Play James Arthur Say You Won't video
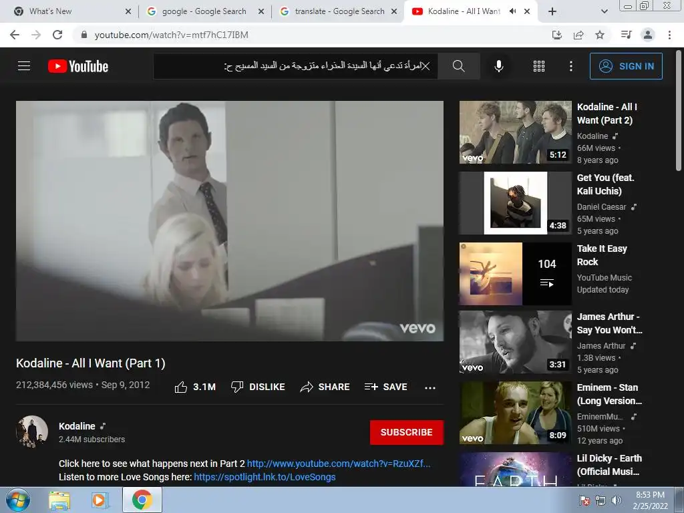This screenshot has height=513, width=684. tap(515, 342)
